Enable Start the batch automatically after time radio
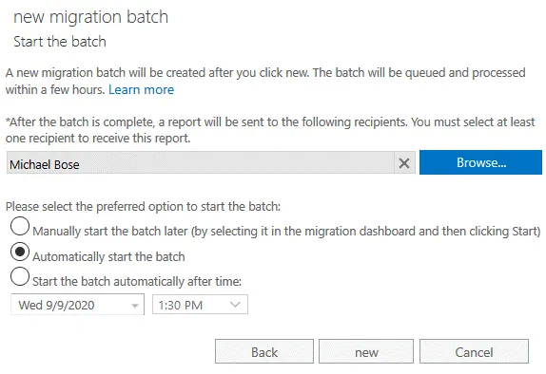The width and height of the screenshot is (546, 374). [x=20, y=276]
